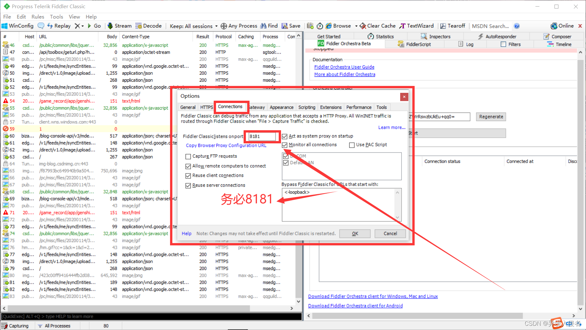The image size is (586, 330).
Task: Open the Learn more link
Action: coord(392,128)
